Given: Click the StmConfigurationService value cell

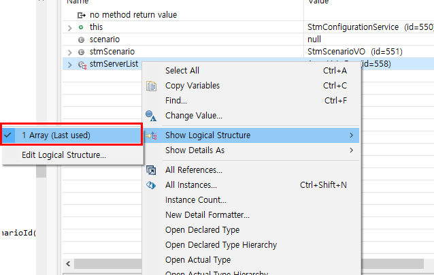Looking at the screenshot, I should 369,27.
